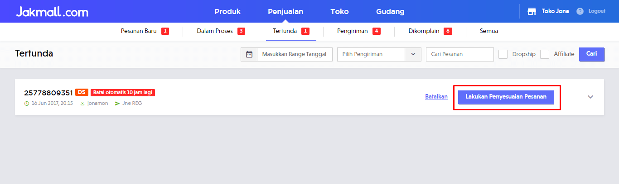Click the 16 Jun 2017, 20:15 timestamp
Viewport: 619px width, 184px height.
[x=52, y=103]
